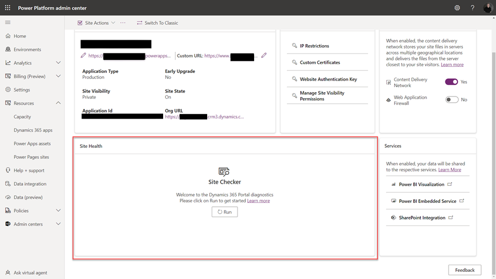The width and height of the screenshot is (496, 279).
Task: Disable the Content Delivery Network toggle
Action: click(x=451, y=82)
